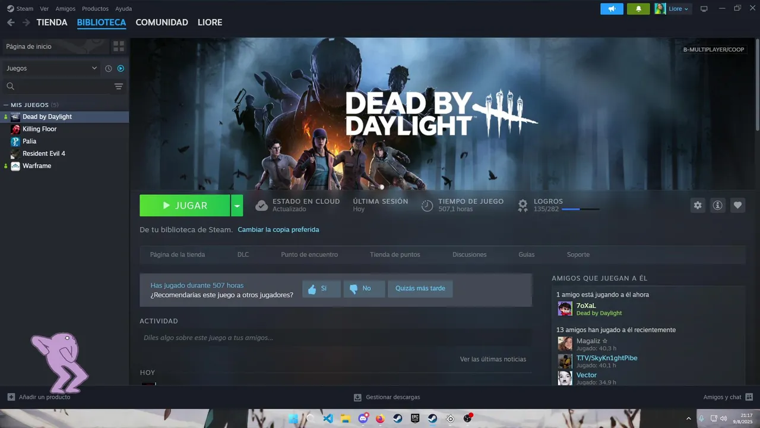Image resolution: width=760 pixels, height=428 pixels.
Task: Toggle favorite with the heart icon
Action: pos(737,205)
